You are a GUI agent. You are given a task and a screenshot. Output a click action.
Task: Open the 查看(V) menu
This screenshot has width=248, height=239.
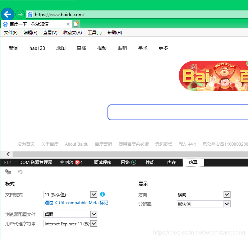tap(50, 33)
